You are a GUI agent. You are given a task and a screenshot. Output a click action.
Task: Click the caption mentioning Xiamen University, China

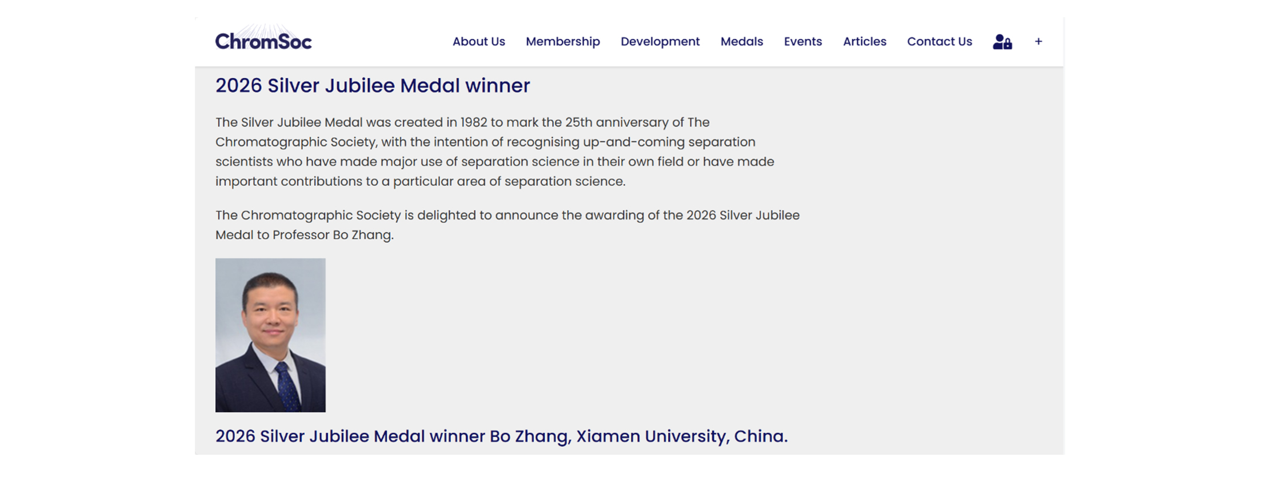pos(501,436)
